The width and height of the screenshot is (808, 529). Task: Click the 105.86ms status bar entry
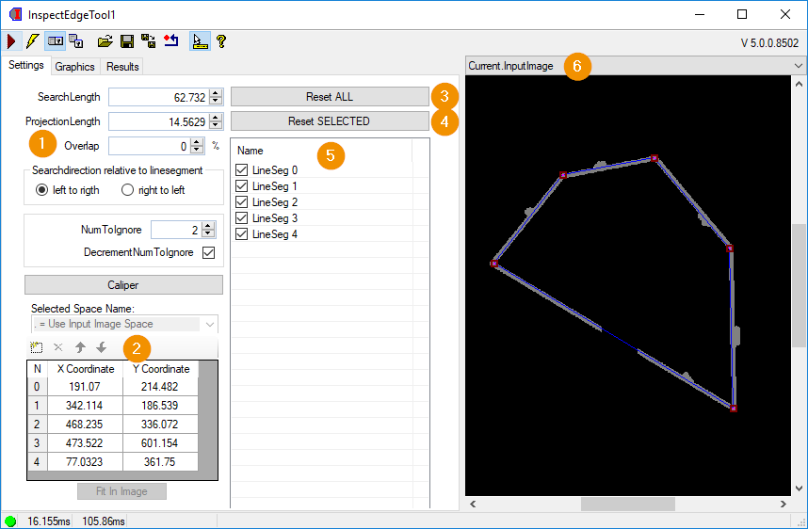coord(103,521)
